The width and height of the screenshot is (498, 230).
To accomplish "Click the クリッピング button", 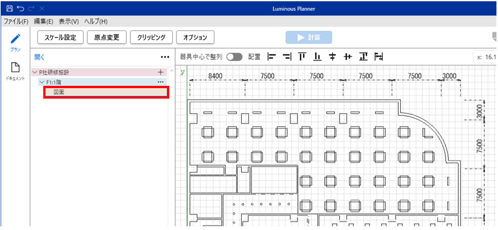I will click(151, 37).
